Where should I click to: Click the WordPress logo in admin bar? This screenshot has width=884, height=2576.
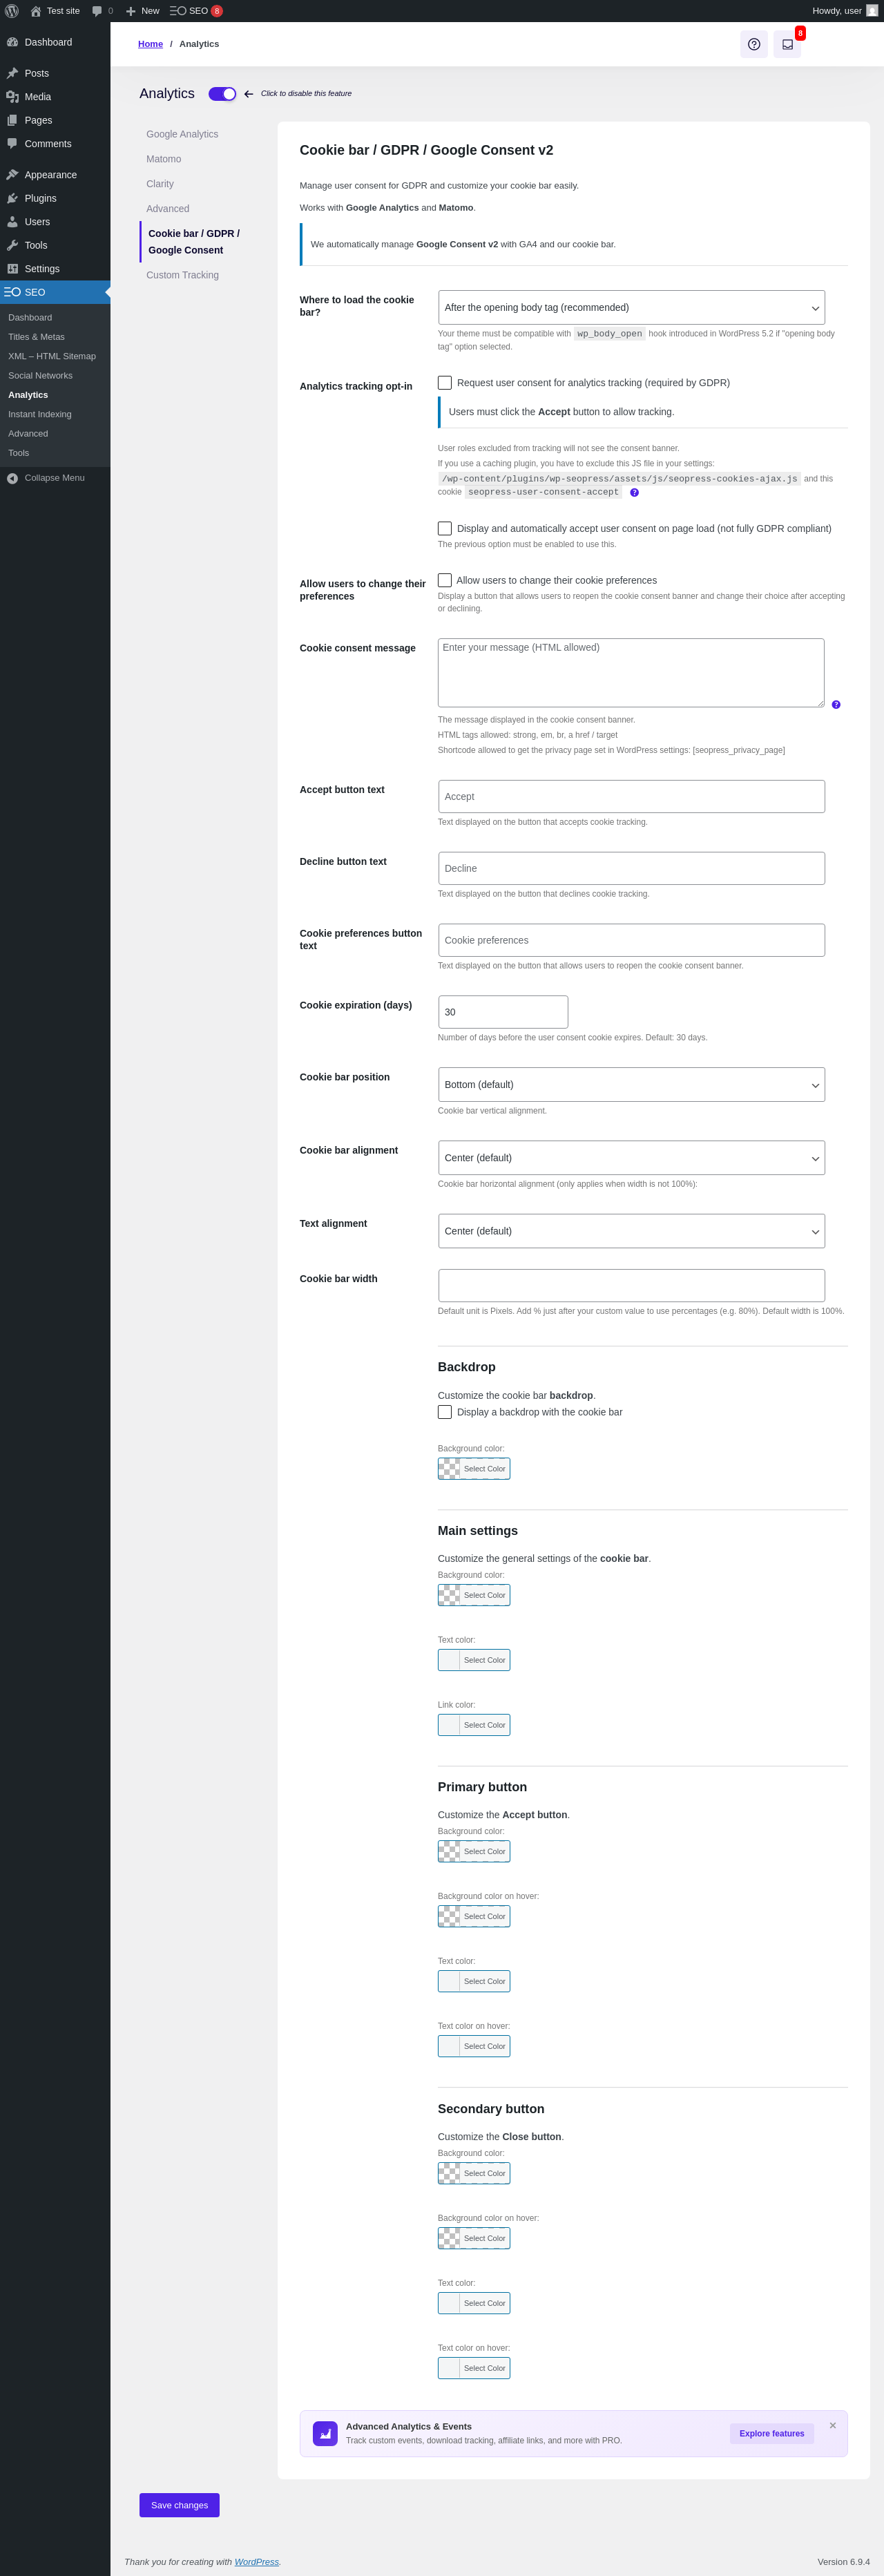pyautogui.click(x=12, y=11)
